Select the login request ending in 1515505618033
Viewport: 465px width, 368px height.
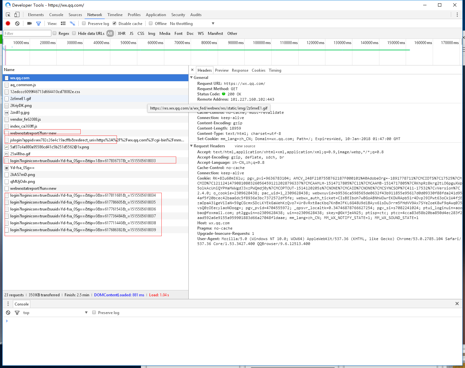click(x=96, y=161)
